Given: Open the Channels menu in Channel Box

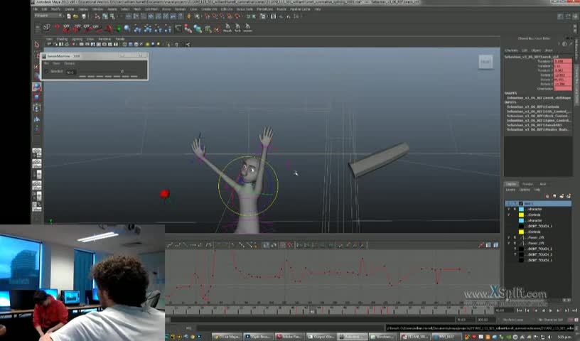Looking at the screenshot, I should coord(511,50).
